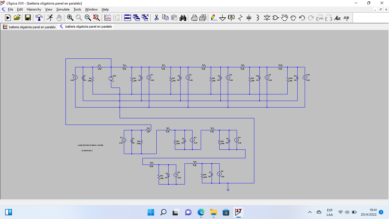Open Windows taskbar Search
The image size is (389, 219).
(163, 212)
